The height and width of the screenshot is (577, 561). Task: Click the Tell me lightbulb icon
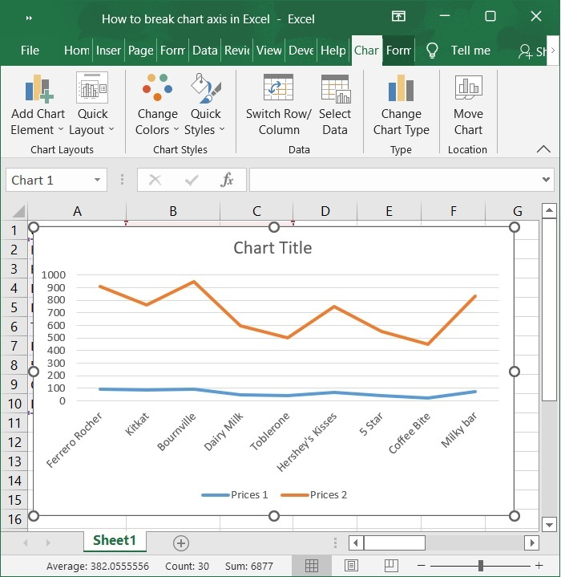pos(433,51)
